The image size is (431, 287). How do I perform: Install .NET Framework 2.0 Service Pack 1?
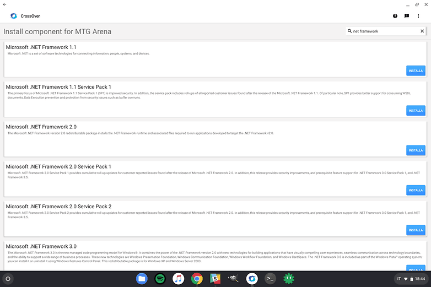pyautogui.click(x=416, y=190)
